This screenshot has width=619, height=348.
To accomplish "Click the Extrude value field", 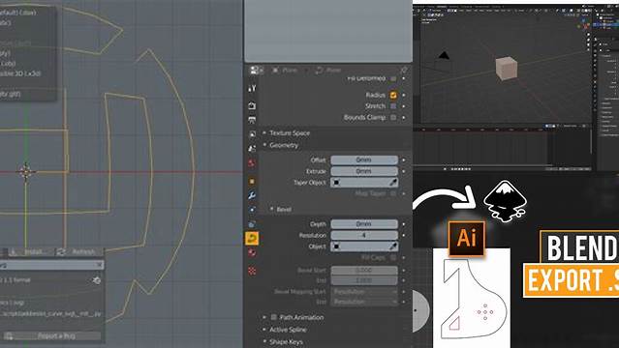I will (x=364, y=171).
